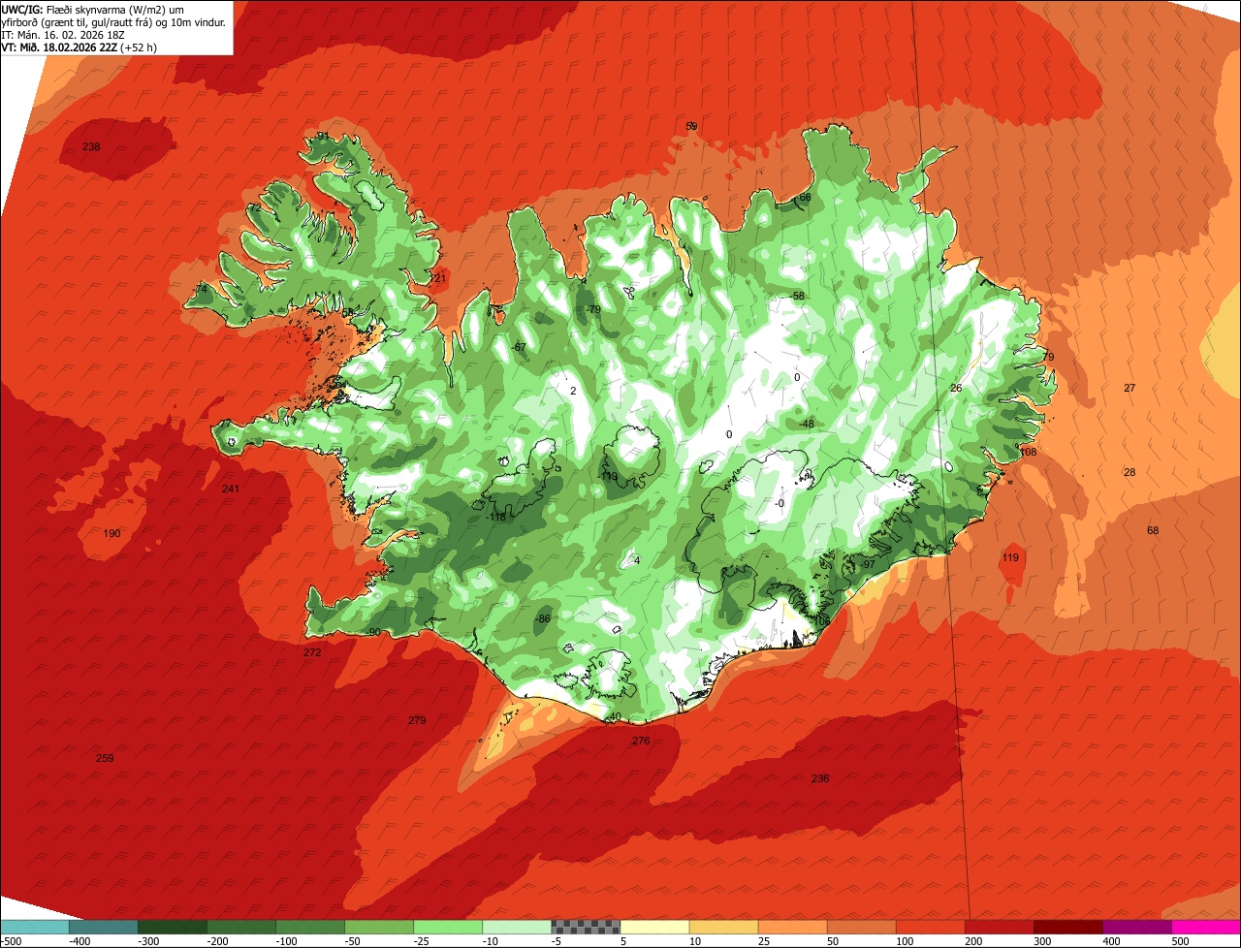Click the '200' legend label

[973, 941]
